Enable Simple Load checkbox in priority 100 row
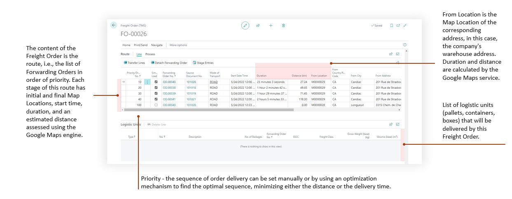The image size is (512, 199). tap(155, 105)
